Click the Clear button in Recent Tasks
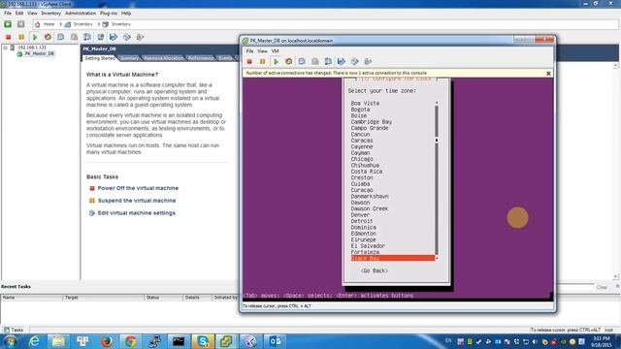 [602, 287]
